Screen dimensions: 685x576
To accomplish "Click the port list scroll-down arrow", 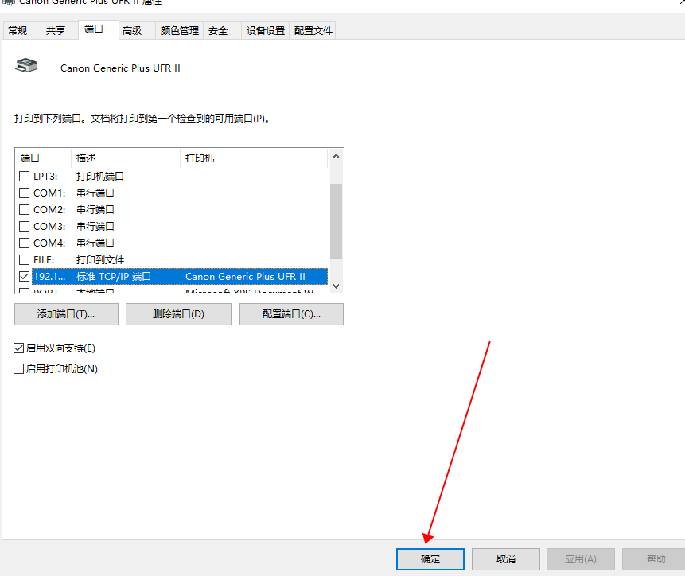I will (336, 286).
